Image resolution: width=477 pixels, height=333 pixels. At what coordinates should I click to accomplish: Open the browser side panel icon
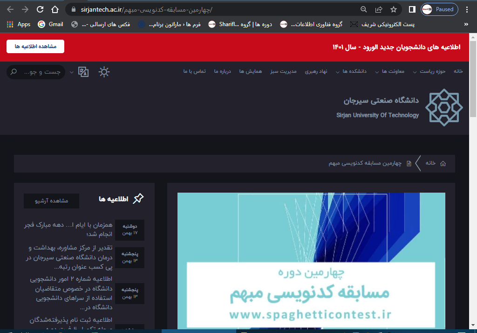(x=412, y=9)
